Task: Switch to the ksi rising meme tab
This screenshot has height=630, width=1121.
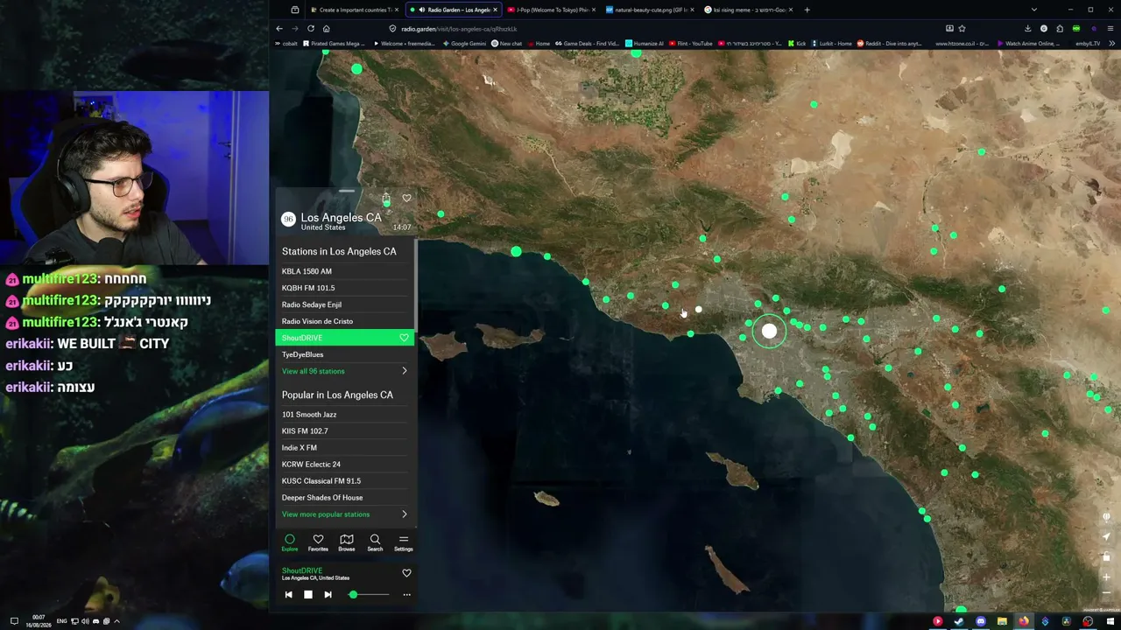Action: [747, 10]
